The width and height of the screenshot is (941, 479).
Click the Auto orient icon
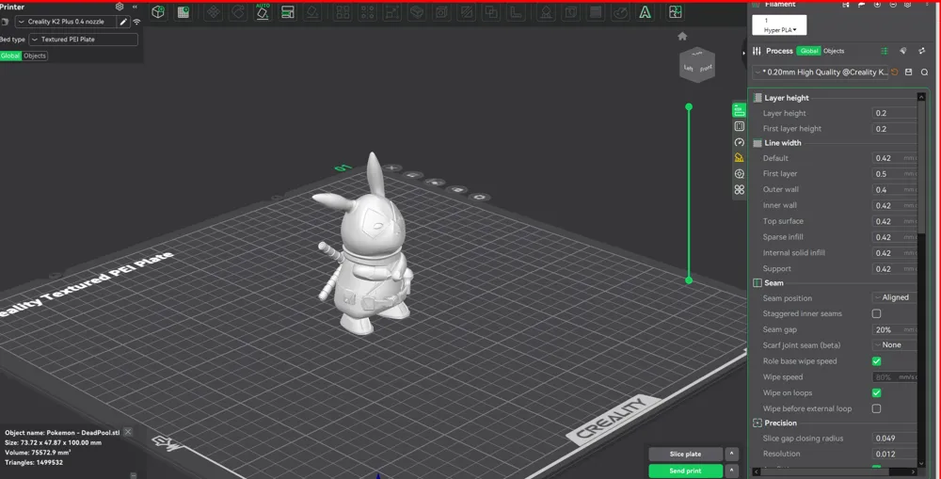pyautogui.click(x=263, y=12)
